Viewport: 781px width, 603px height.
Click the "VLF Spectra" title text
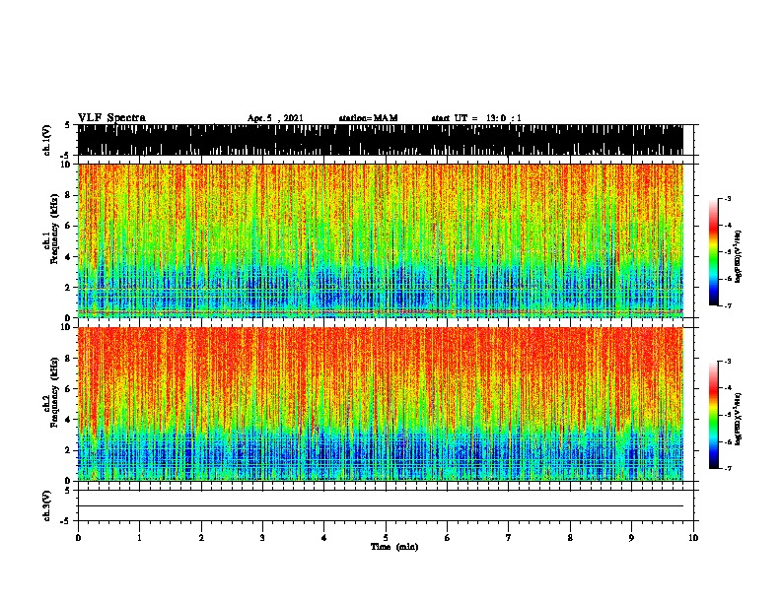[x=111, y=117]
